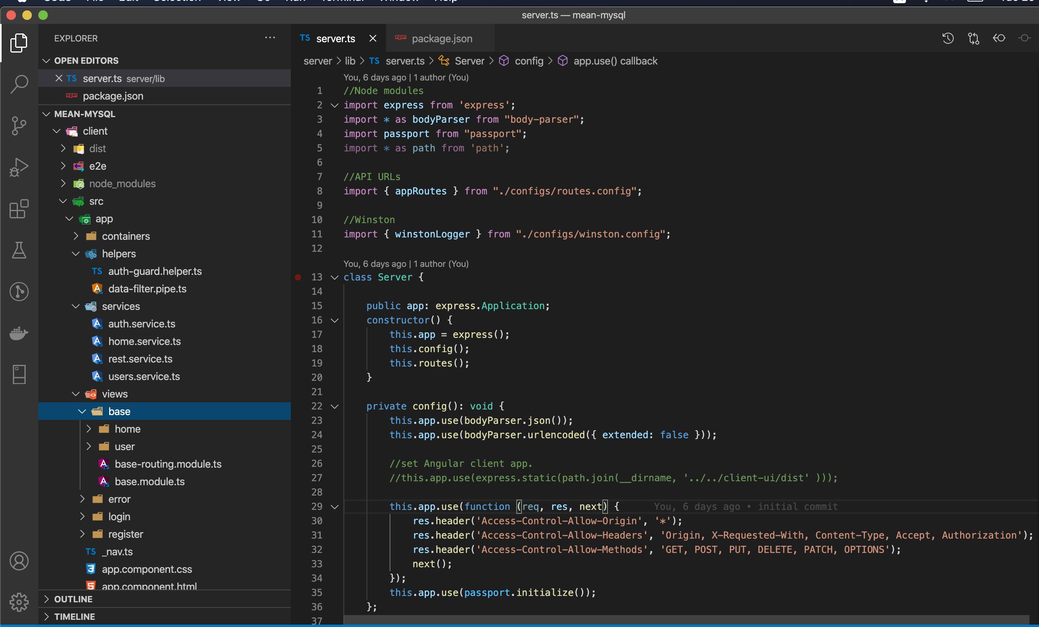Open the Extensions view

(x=19, y=209)
